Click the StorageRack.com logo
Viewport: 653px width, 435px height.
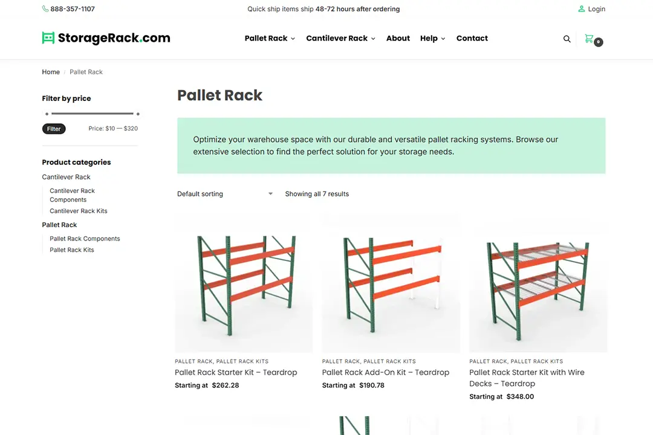[106, 38]
